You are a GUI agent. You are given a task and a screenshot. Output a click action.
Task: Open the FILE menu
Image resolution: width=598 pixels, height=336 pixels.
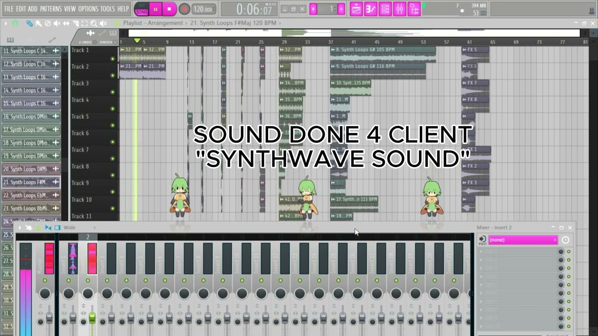pos(9,9)
